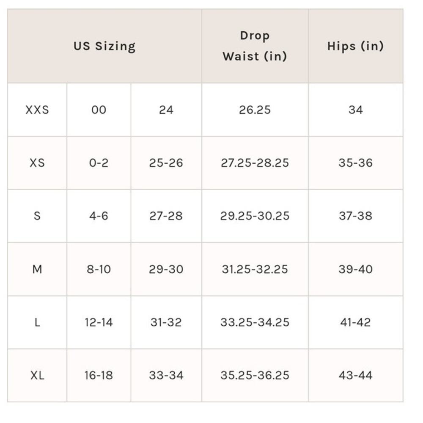Click the 35-36 hips cell
Viewport: 423px width, 423px height.
point(356,163)
